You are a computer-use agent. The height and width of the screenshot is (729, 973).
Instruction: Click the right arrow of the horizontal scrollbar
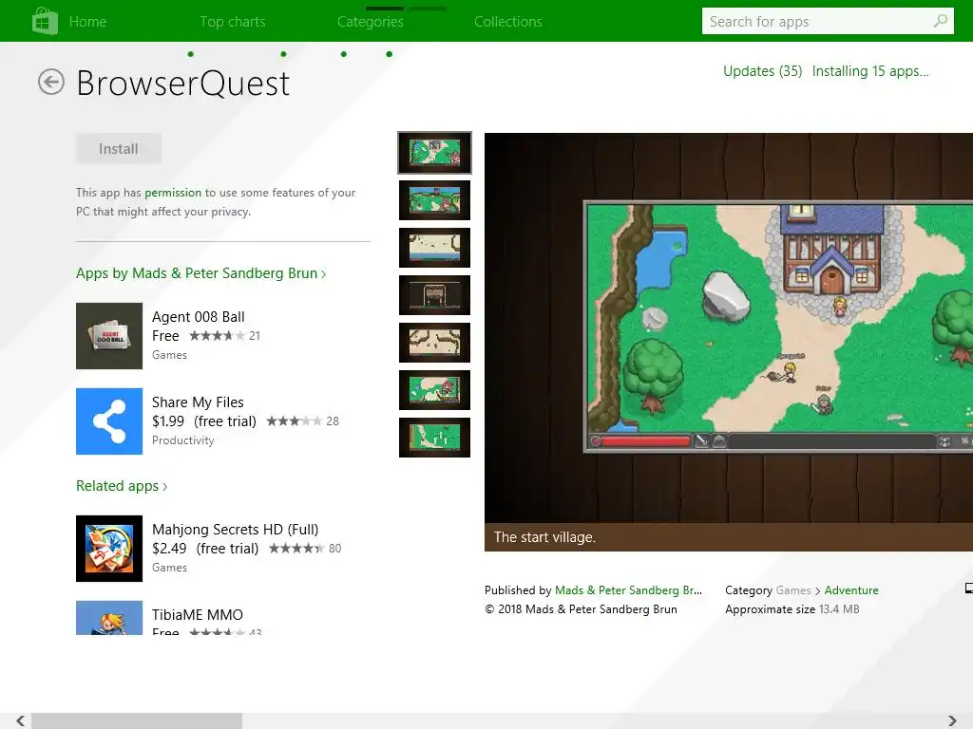click(x=952, y=720)
